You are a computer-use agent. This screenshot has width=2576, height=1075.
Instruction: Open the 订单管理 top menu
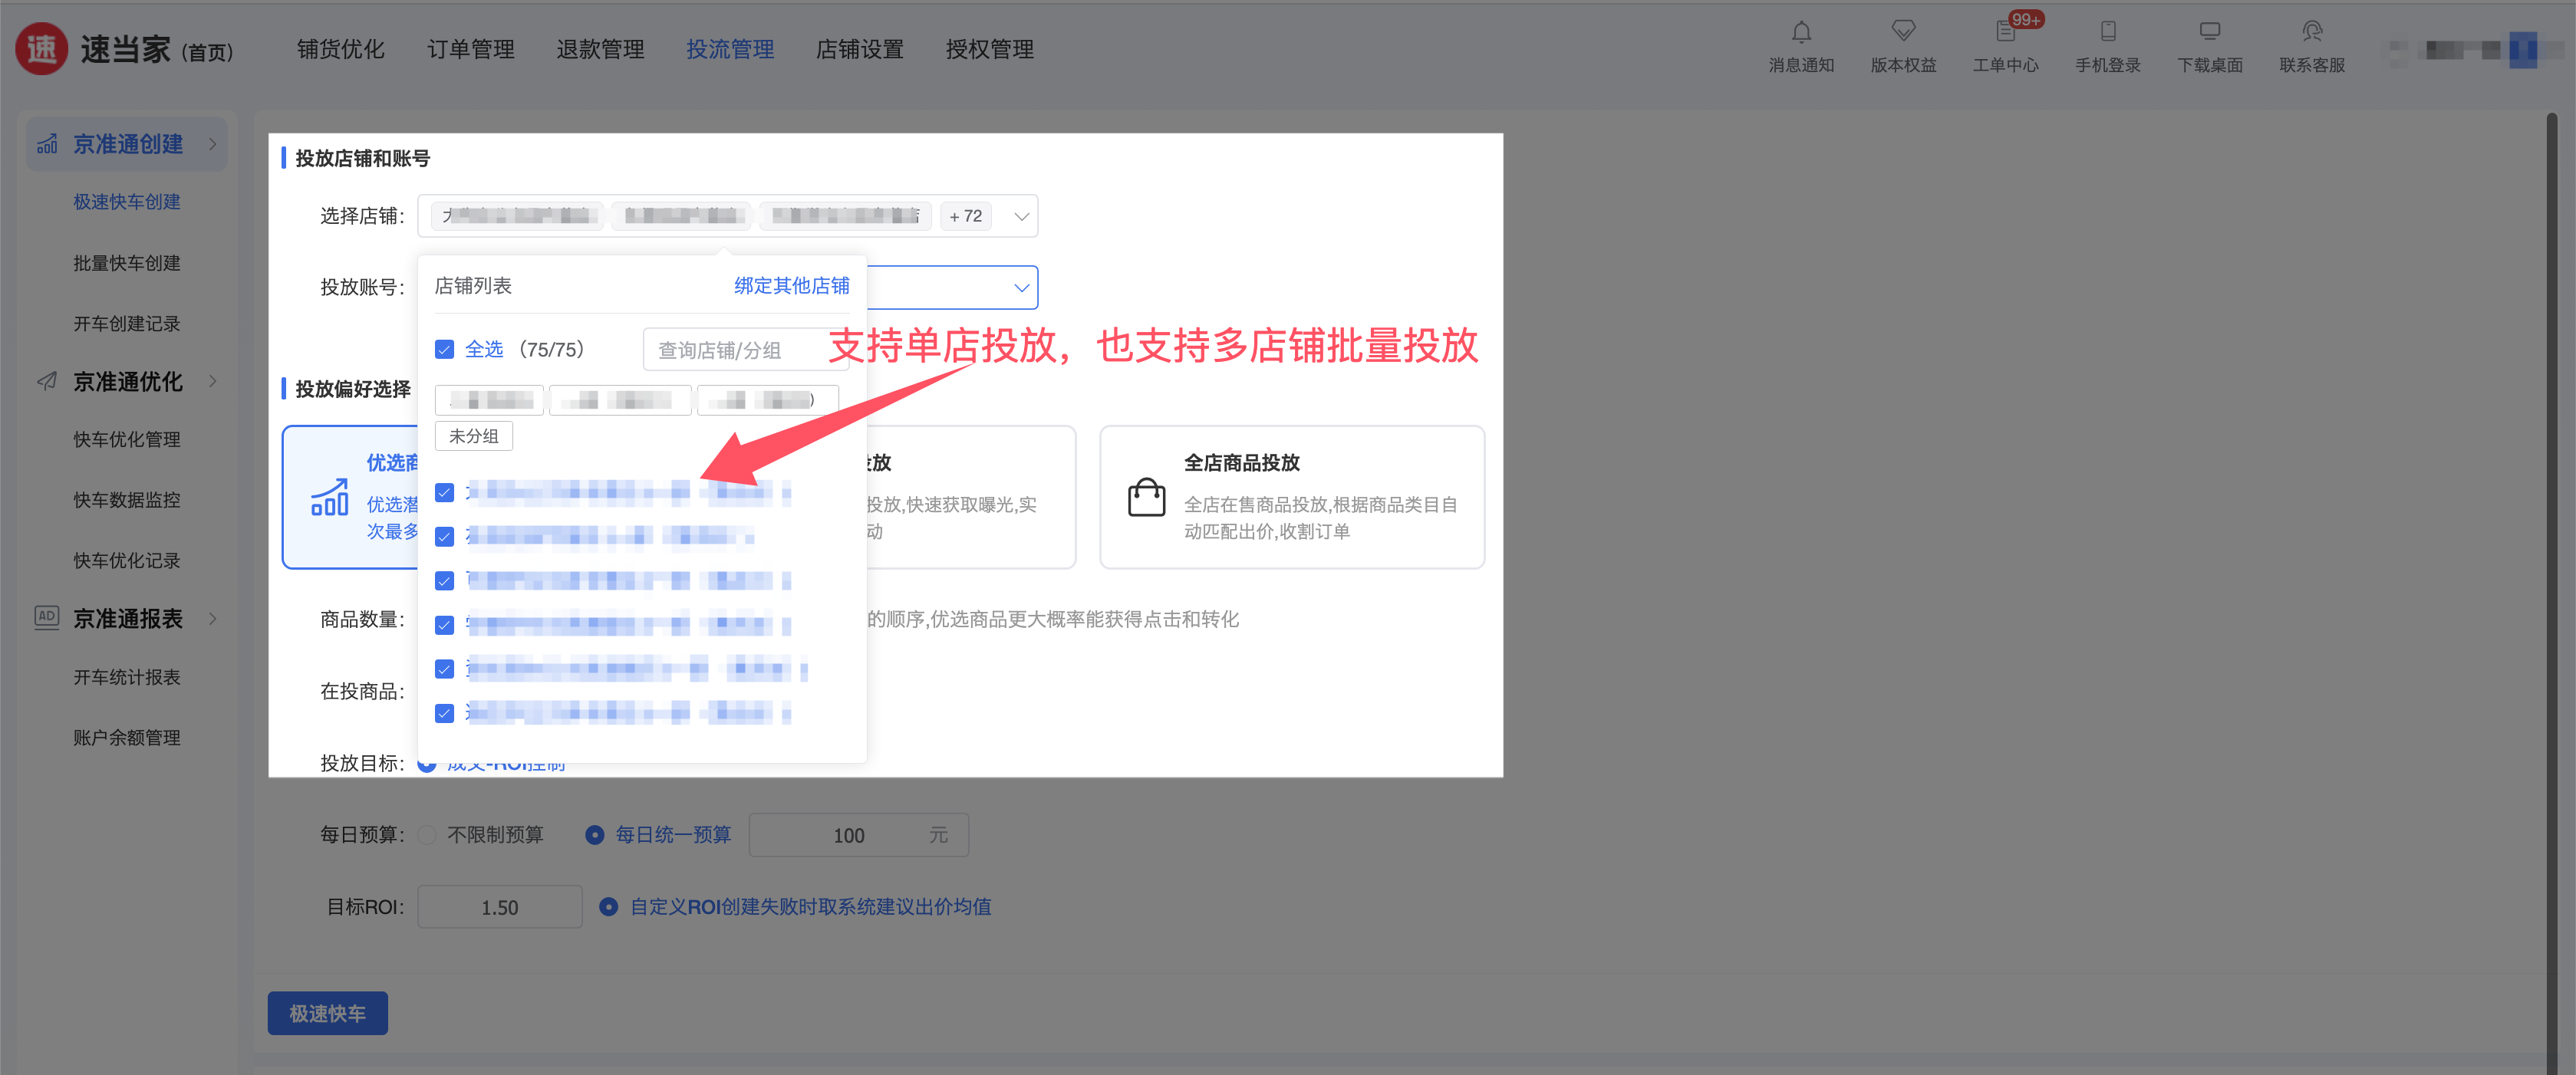point(471,49)
